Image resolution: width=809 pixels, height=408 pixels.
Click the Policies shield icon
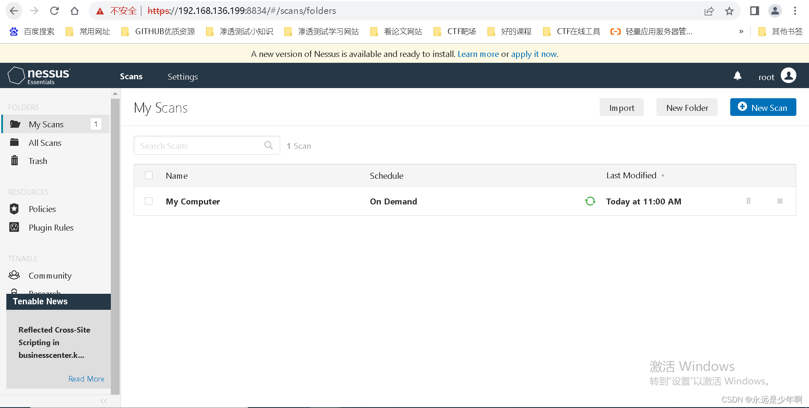pyautogui.click(x=14, y=209)
